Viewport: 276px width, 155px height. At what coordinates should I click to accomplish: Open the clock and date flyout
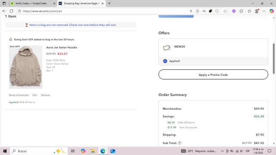pyautogui.click(x=258, y=151)
